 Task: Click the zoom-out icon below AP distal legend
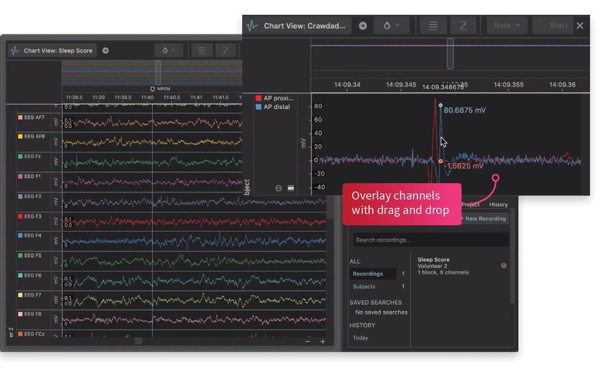278,188
